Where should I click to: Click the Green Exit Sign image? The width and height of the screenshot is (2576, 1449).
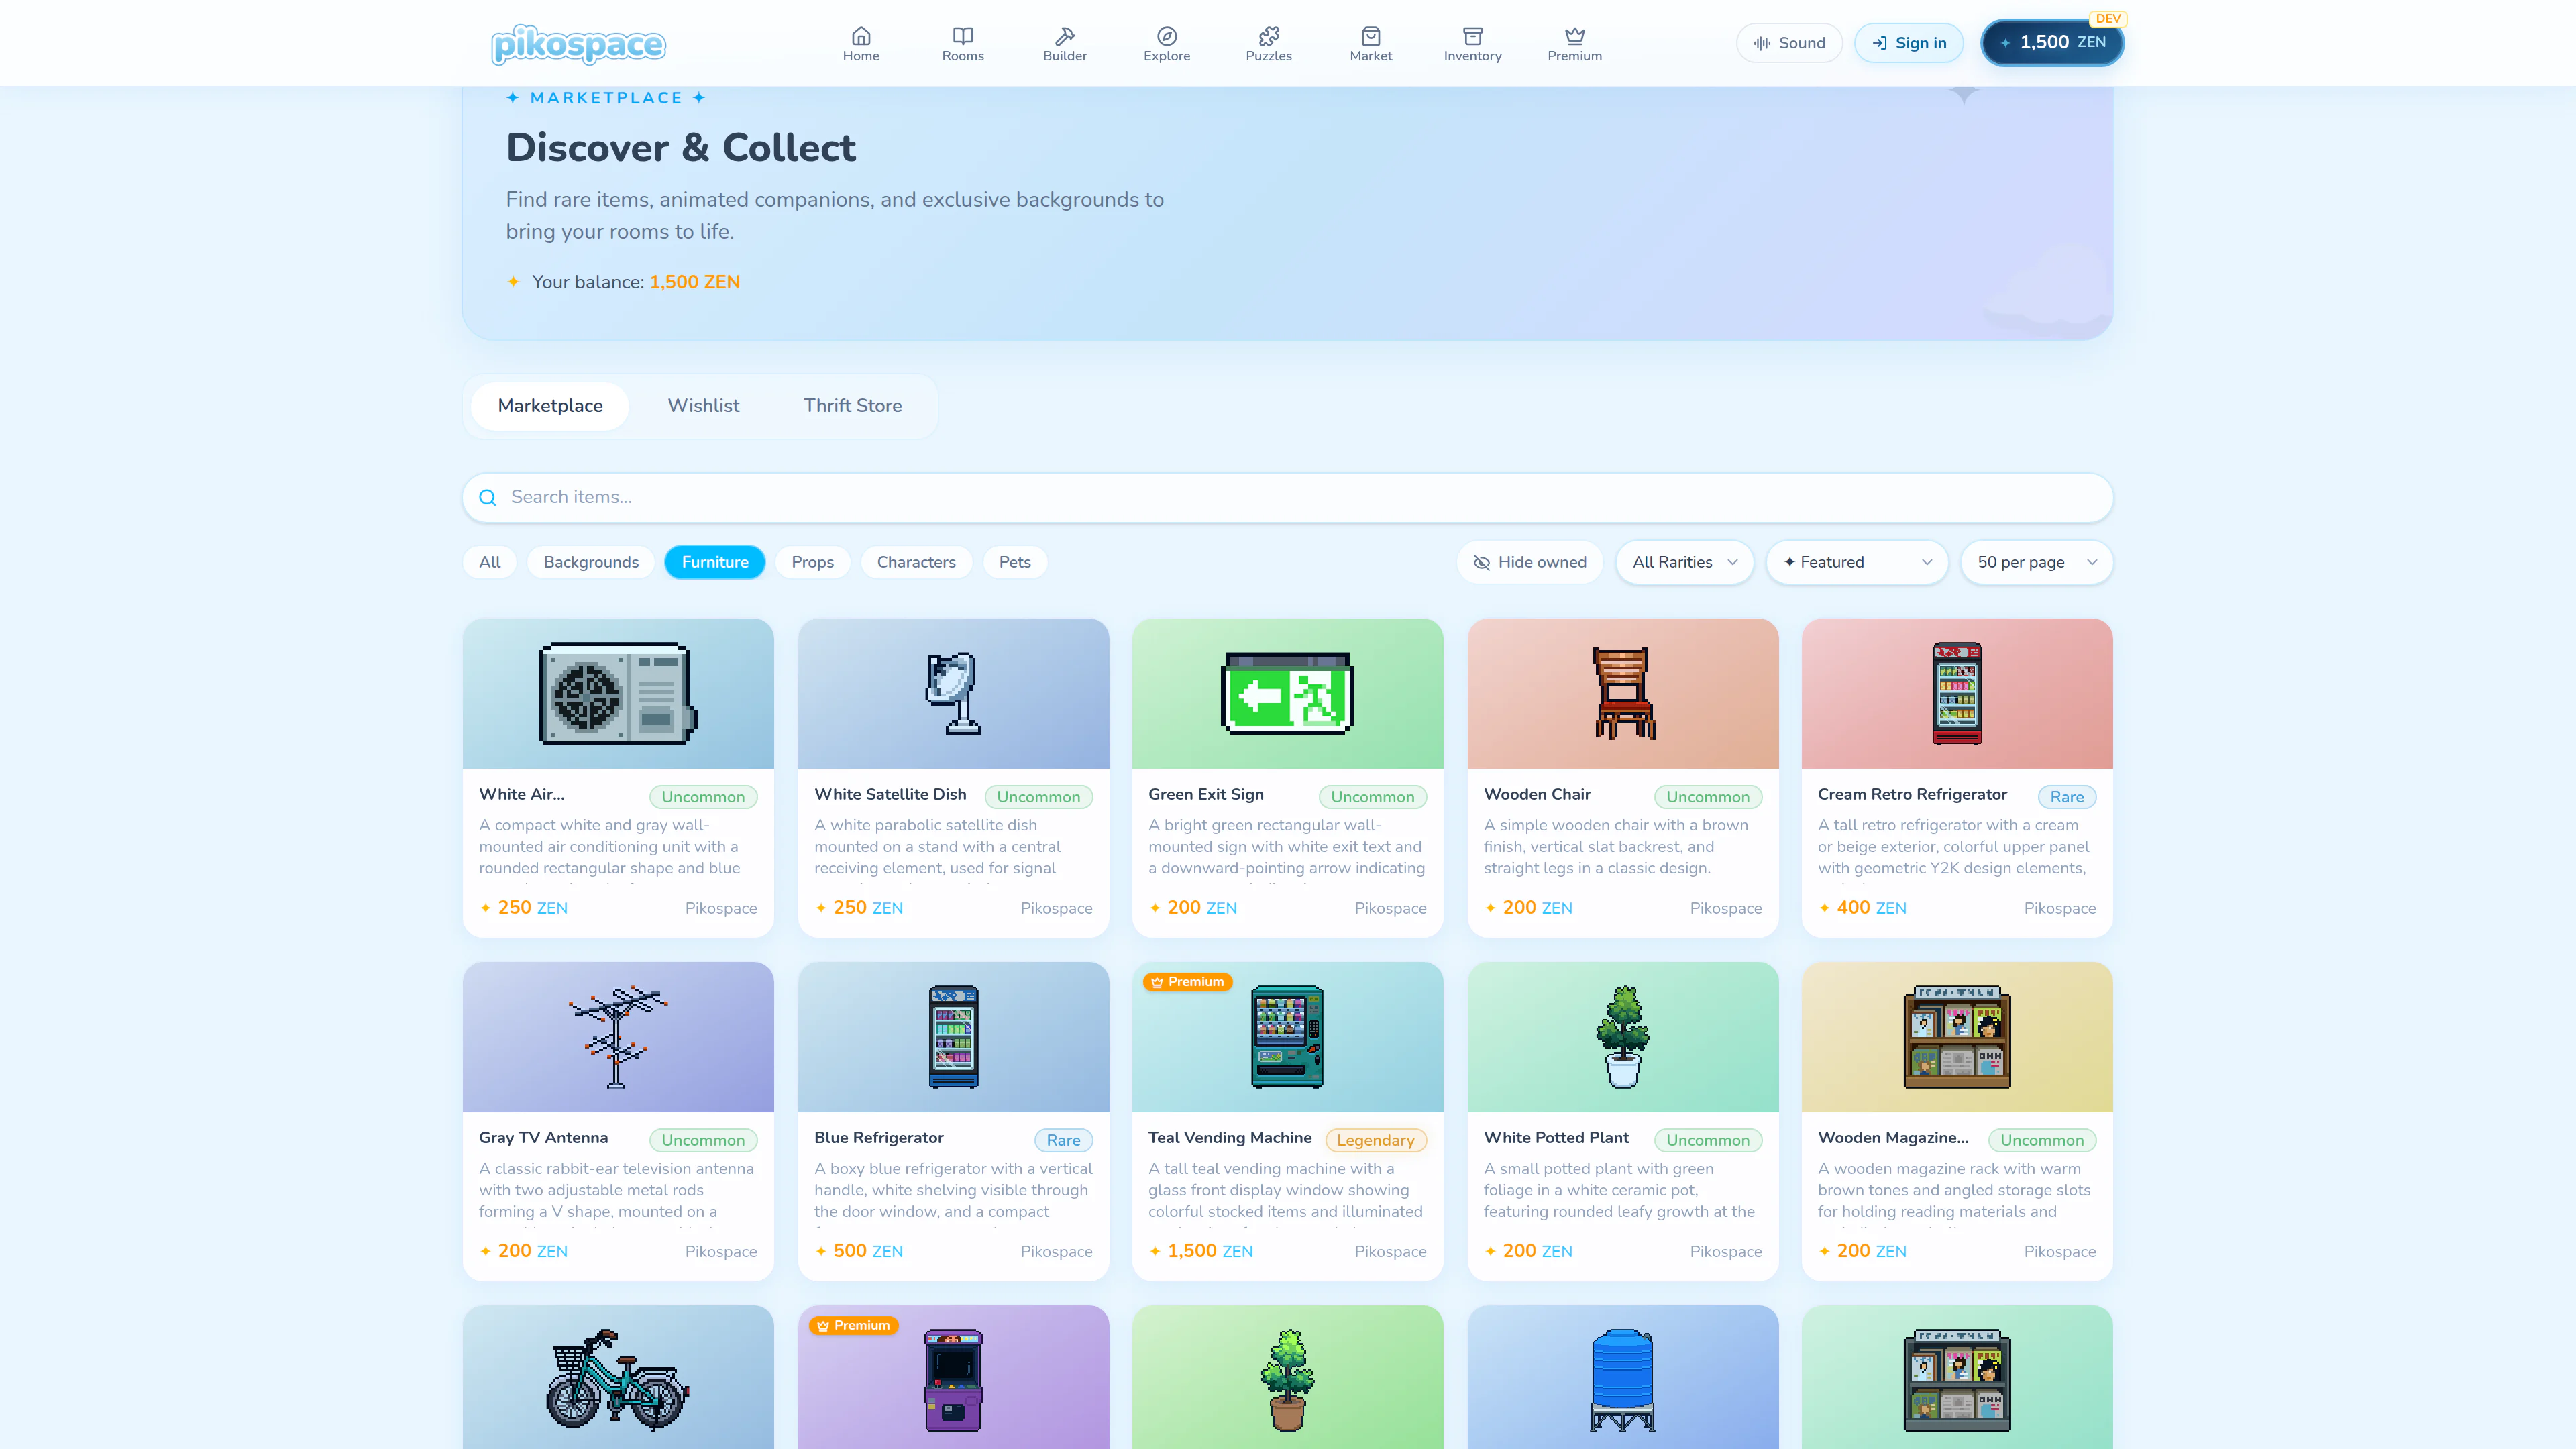(x=1287, y=693)
